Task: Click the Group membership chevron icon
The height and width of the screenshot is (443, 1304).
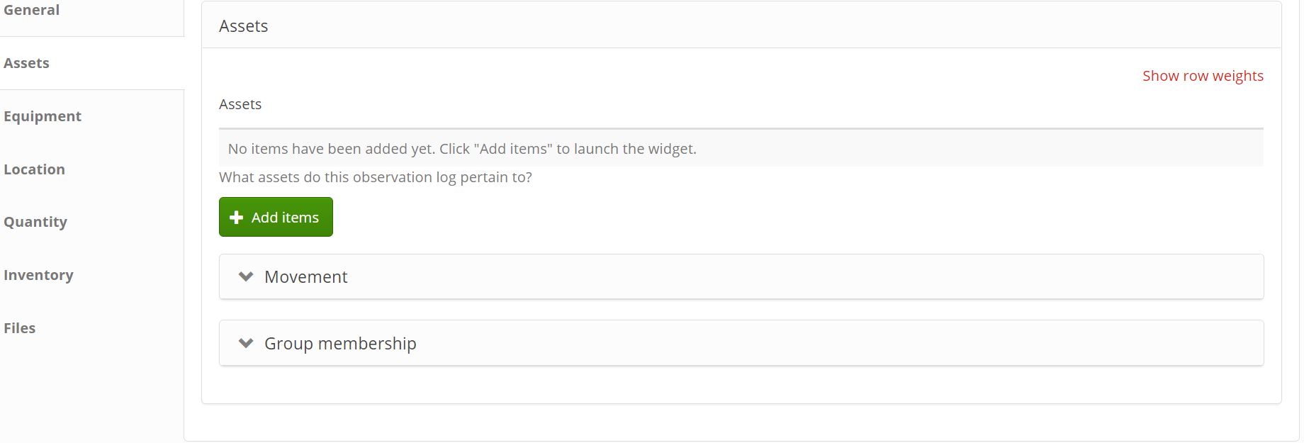Action: click(x=246, y=343)
